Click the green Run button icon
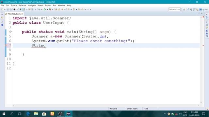The height and width of the screenshot is (117, 209). coord(45,9)
